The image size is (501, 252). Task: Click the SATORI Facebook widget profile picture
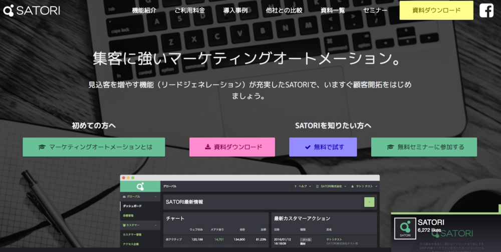point(404,228)
